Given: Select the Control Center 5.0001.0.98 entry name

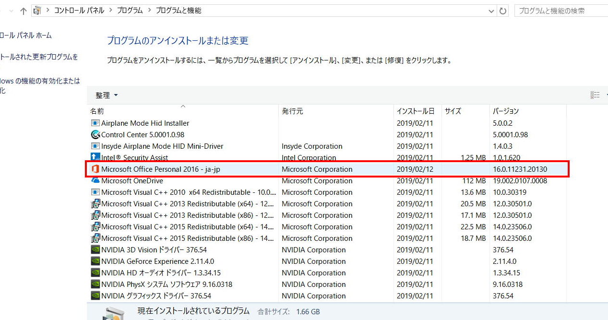Looking at the screenshot, I should pos(143,135).
